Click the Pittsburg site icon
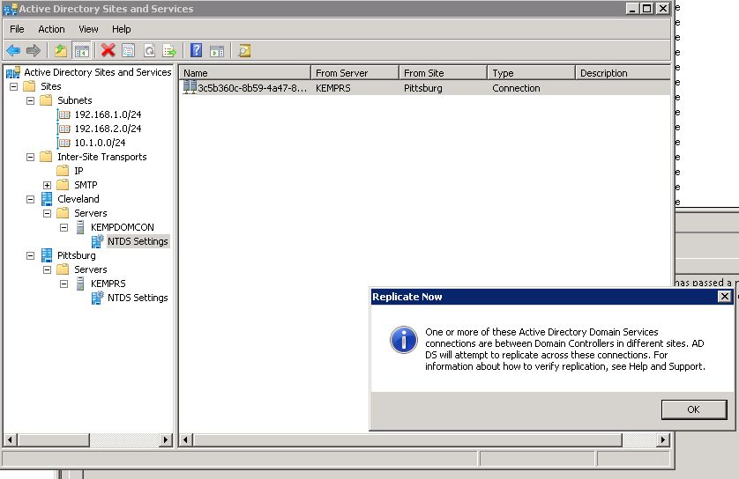The width and height of the screenshot is (739, 479). coord(47,255)
